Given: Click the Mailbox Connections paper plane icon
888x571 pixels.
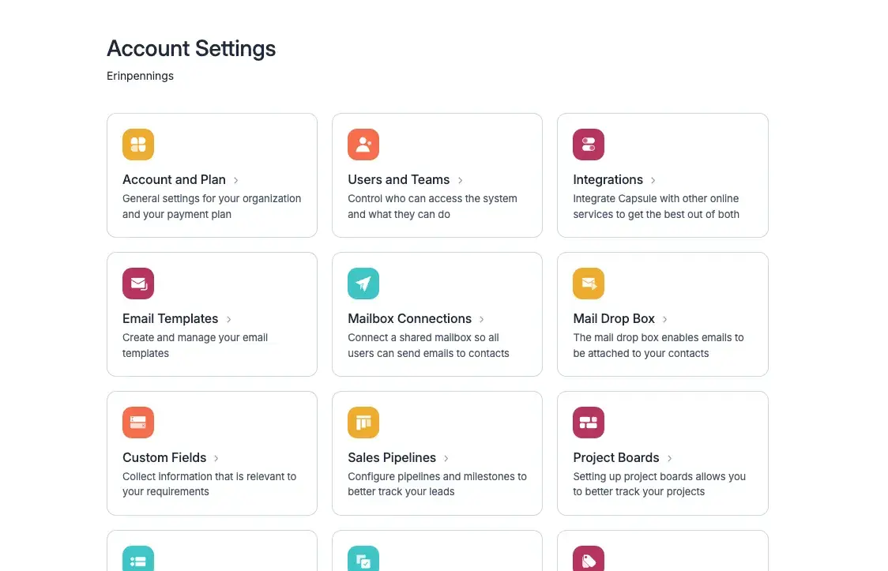Looking at the screenshot, I should 363,284.
